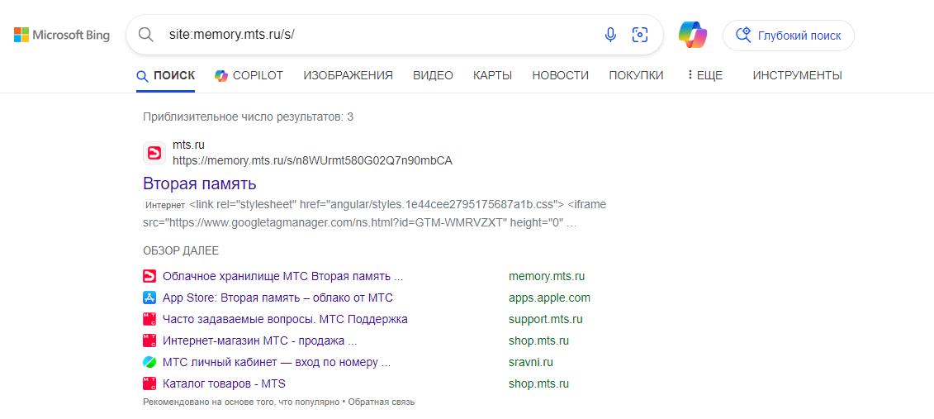Click the Приблизительное число результатов: 3 text
934x419 pixels.
tap(249, 117)
